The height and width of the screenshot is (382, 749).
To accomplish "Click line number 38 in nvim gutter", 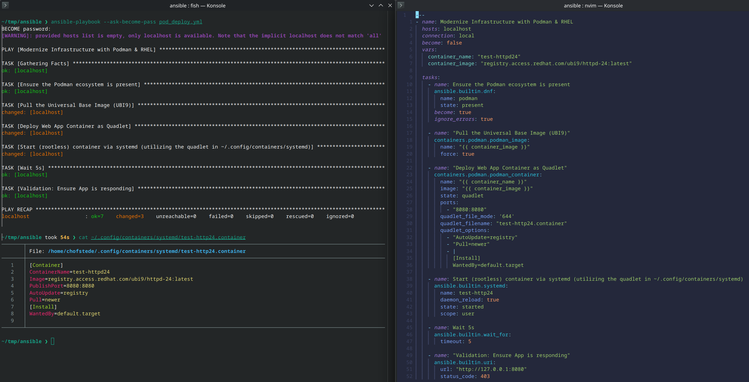I will pyautogui.click(x=409, y=279).
